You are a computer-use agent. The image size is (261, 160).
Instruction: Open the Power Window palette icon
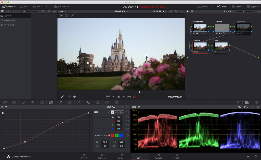(70, 102)
